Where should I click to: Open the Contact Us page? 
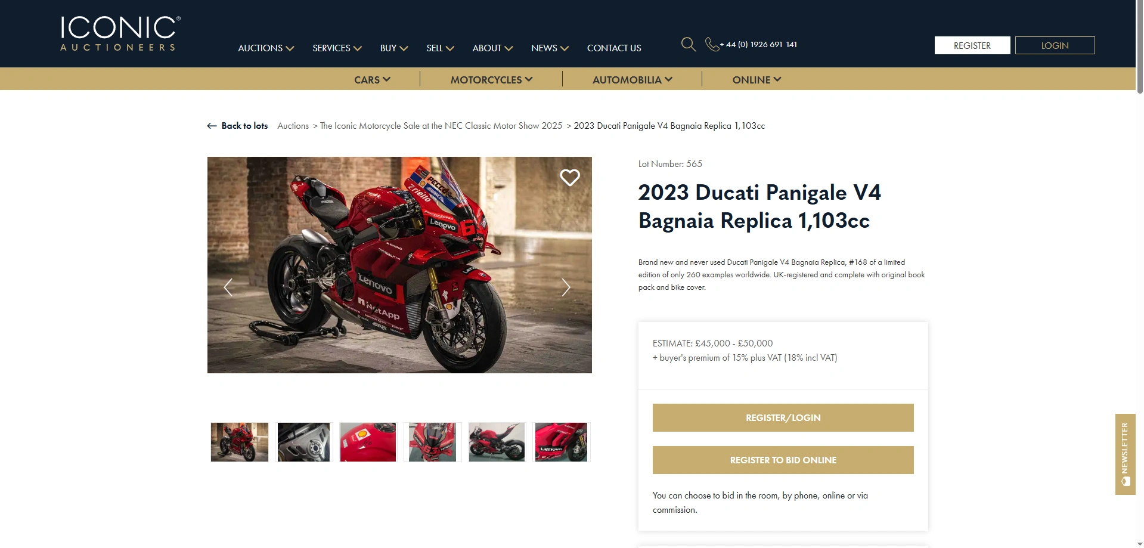click(x=614, y=48)
